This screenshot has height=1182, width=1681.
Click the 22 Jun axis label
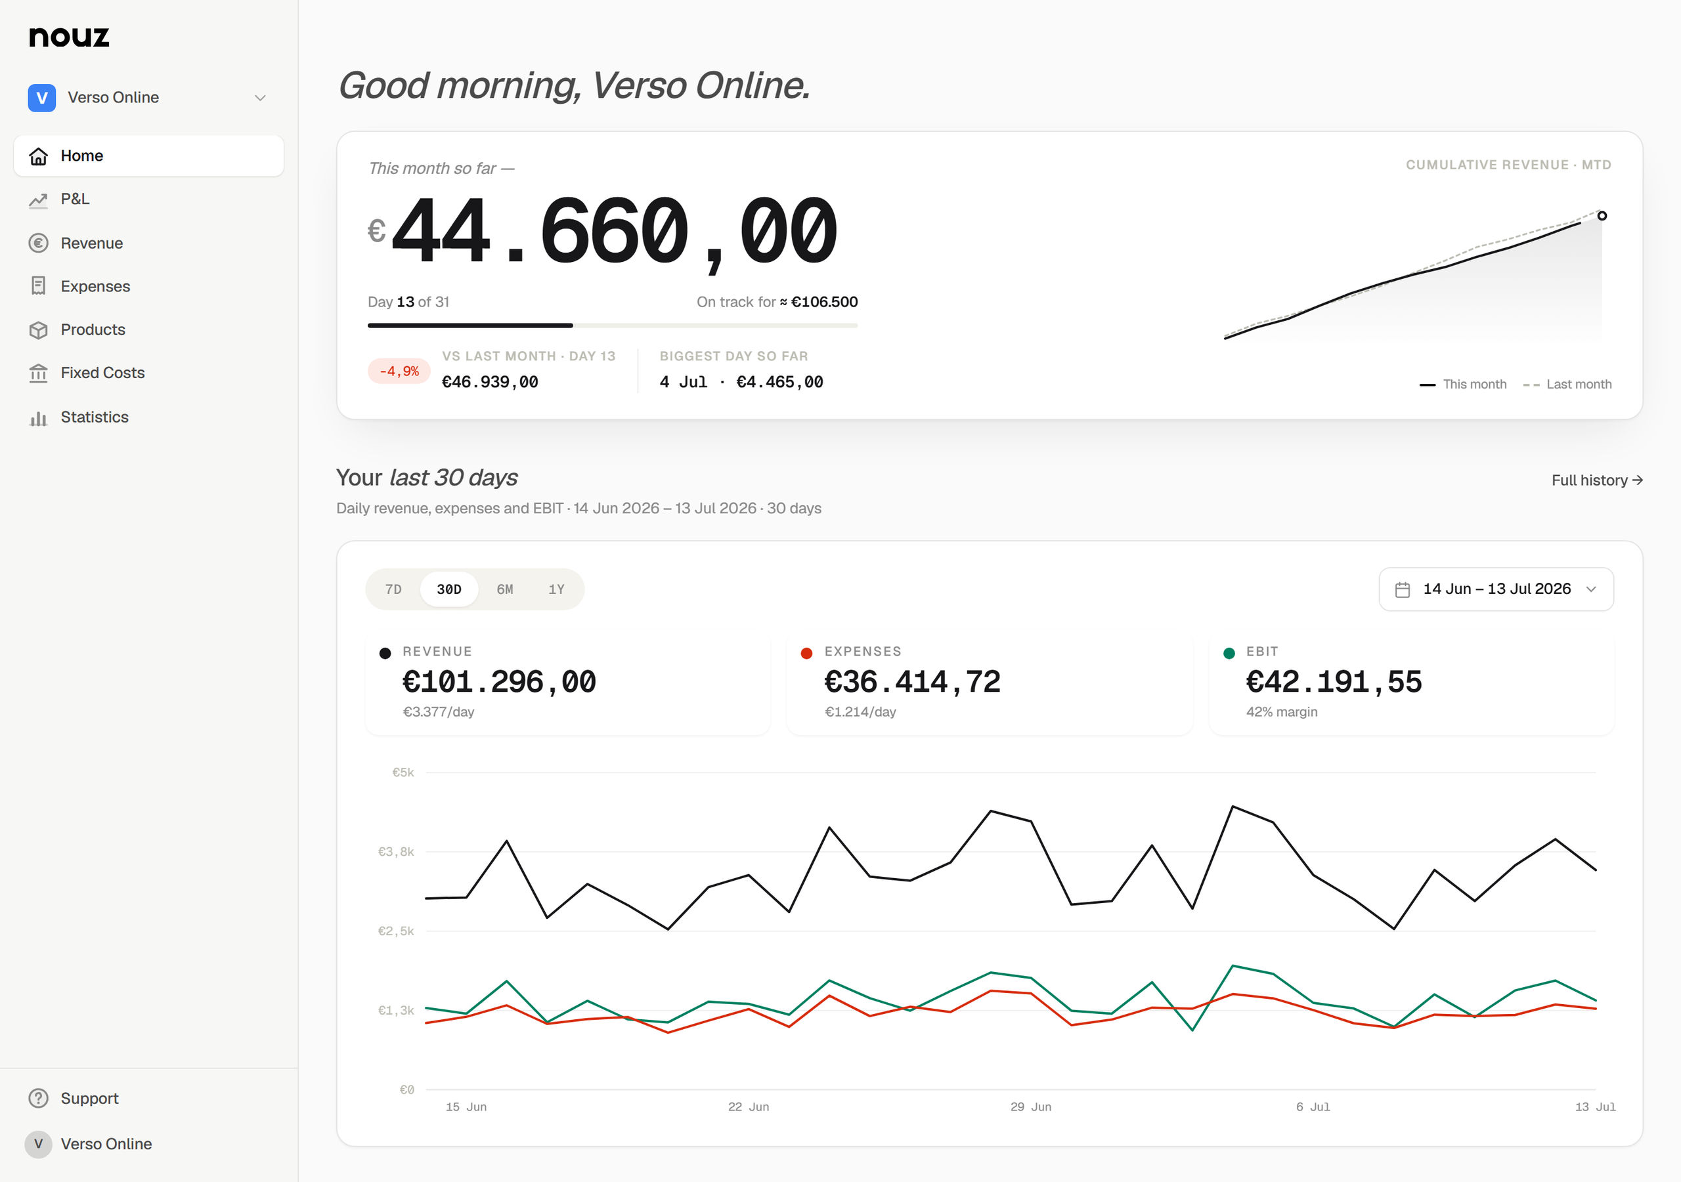pyautogui.click(x=749, y=1107)
